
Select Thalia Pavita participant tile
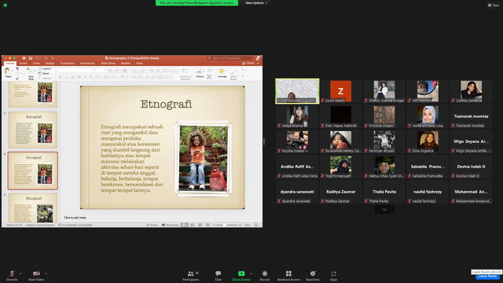pos(384,192)
